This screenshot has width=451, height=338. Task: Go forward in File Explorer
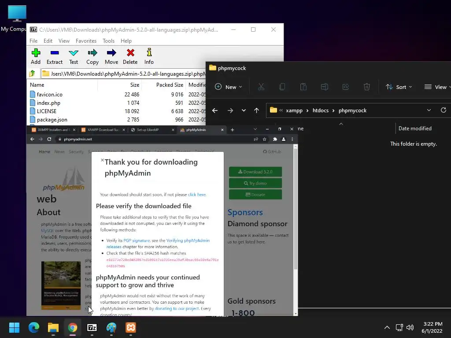tap(230, 110)
